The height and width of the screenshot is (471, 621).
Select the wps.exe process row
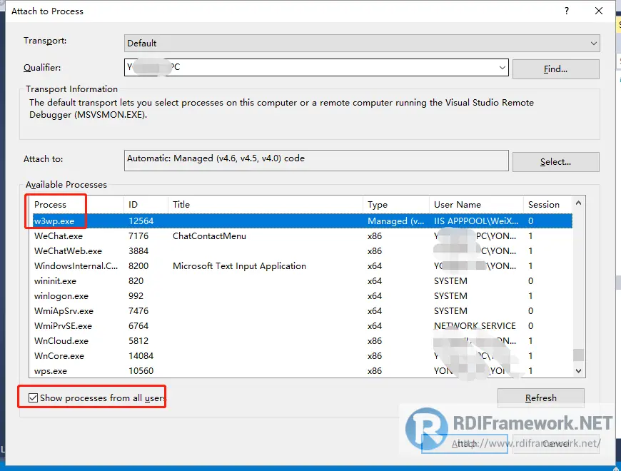pos(303,371)
